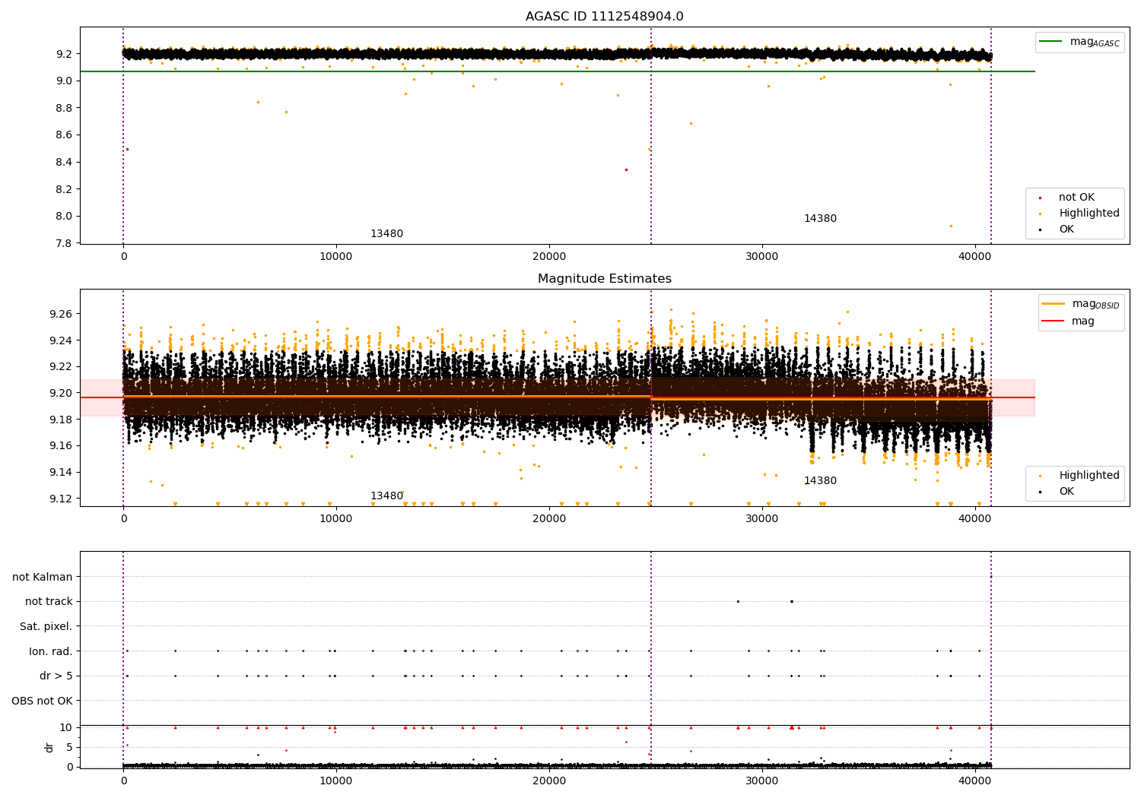Click the 13480 label in Magnitude Estimates plot
1141x798 pixels.
[x=386, y=496]
